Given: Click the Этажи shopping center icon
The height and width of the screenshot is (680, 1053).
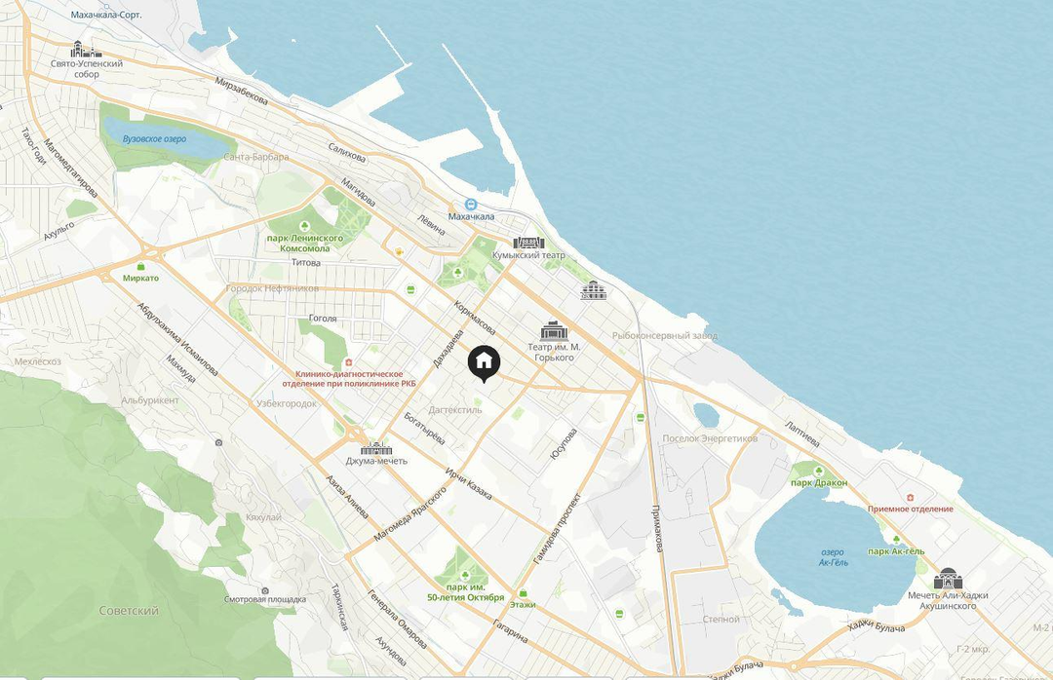Looking at the screenshot, I should [523, 593].
